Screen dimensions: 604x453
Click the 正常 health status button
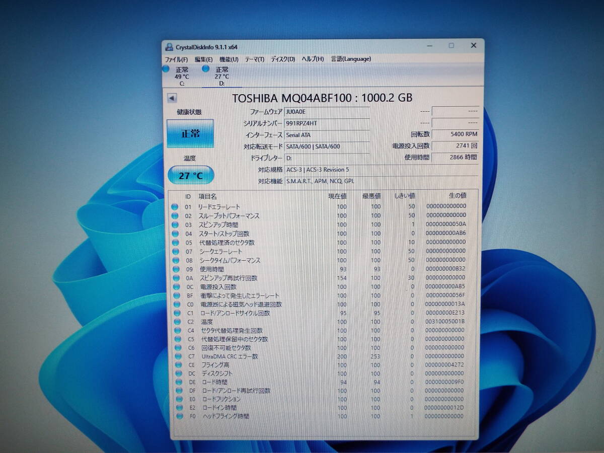pyautogui.click(x=190, y=133)
